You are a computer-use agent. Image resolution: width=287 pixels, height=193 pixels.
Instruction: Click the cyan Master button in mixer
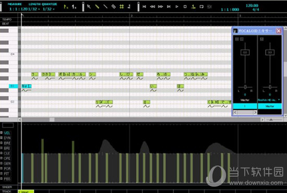coord(270,106)
